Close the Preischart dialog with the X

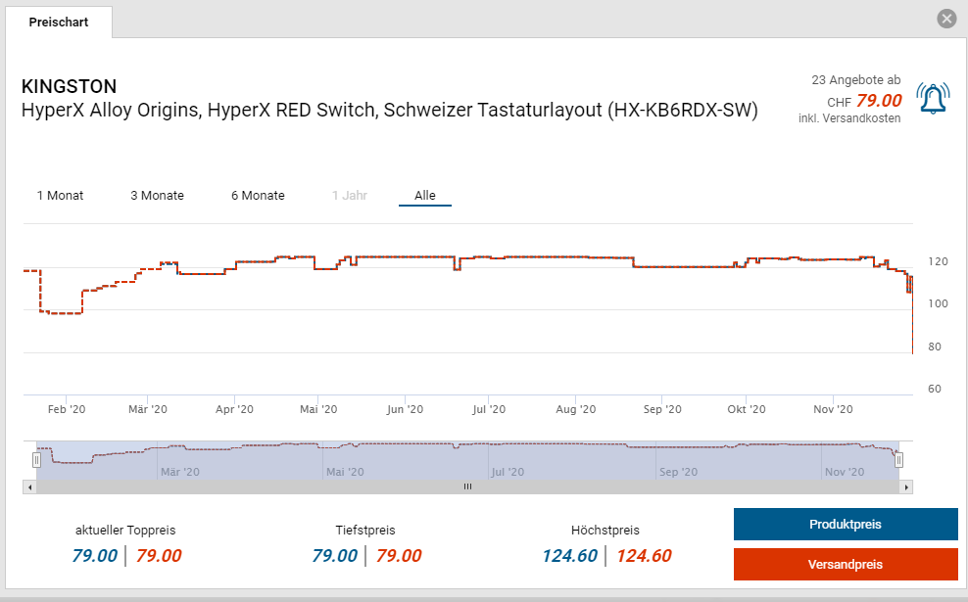[945, 19]
